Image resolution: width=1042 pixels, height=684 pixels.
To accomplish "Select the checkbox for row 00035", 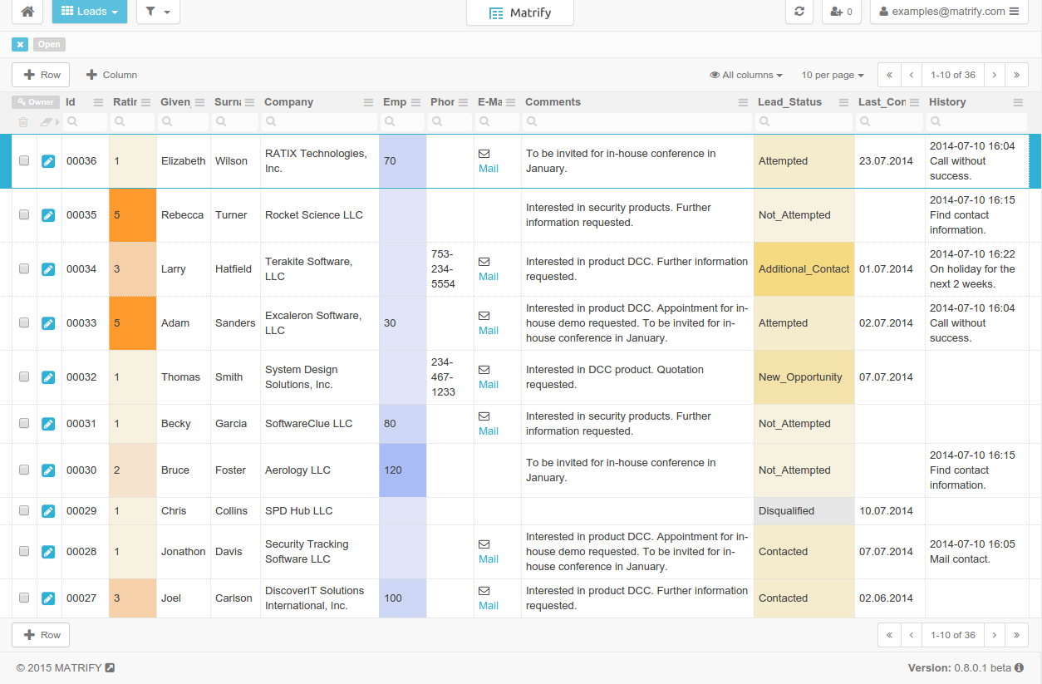I will (x=24, y=214).
